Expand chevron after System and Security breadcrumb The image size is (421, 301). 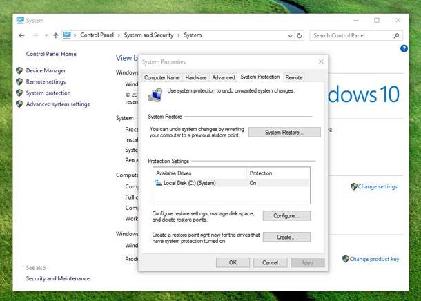point(179,35)
